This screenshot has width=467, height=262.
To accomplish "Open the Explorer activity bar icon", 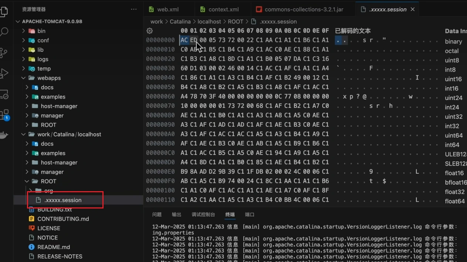I will click(4, 11).
